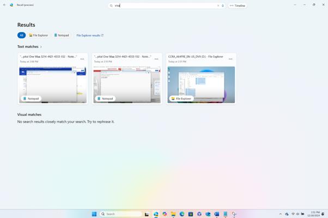This screenshot has width=328, height=218.
Task: Launch File Explorer from the taskbar
Action: 173,214
